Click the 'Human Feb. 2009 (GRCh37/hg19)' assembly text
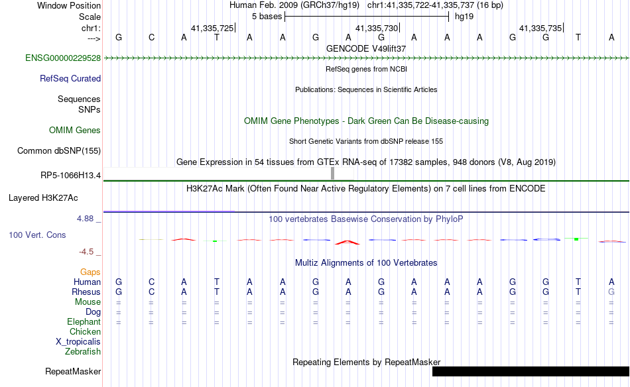This screenshot has height=387, width=630. (x=294, y=5)
